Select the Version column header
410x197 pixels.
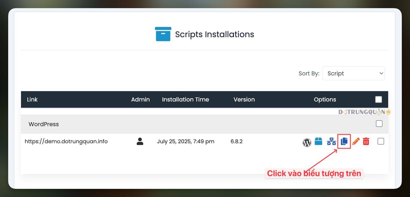244,100
